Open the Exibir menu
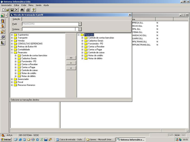 [24, 5]
